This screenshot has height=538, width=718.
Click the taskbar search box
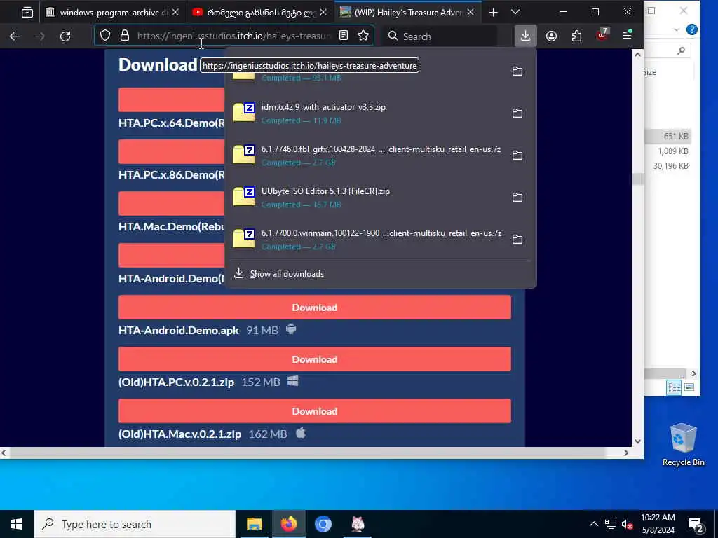(x=135, y=524)
